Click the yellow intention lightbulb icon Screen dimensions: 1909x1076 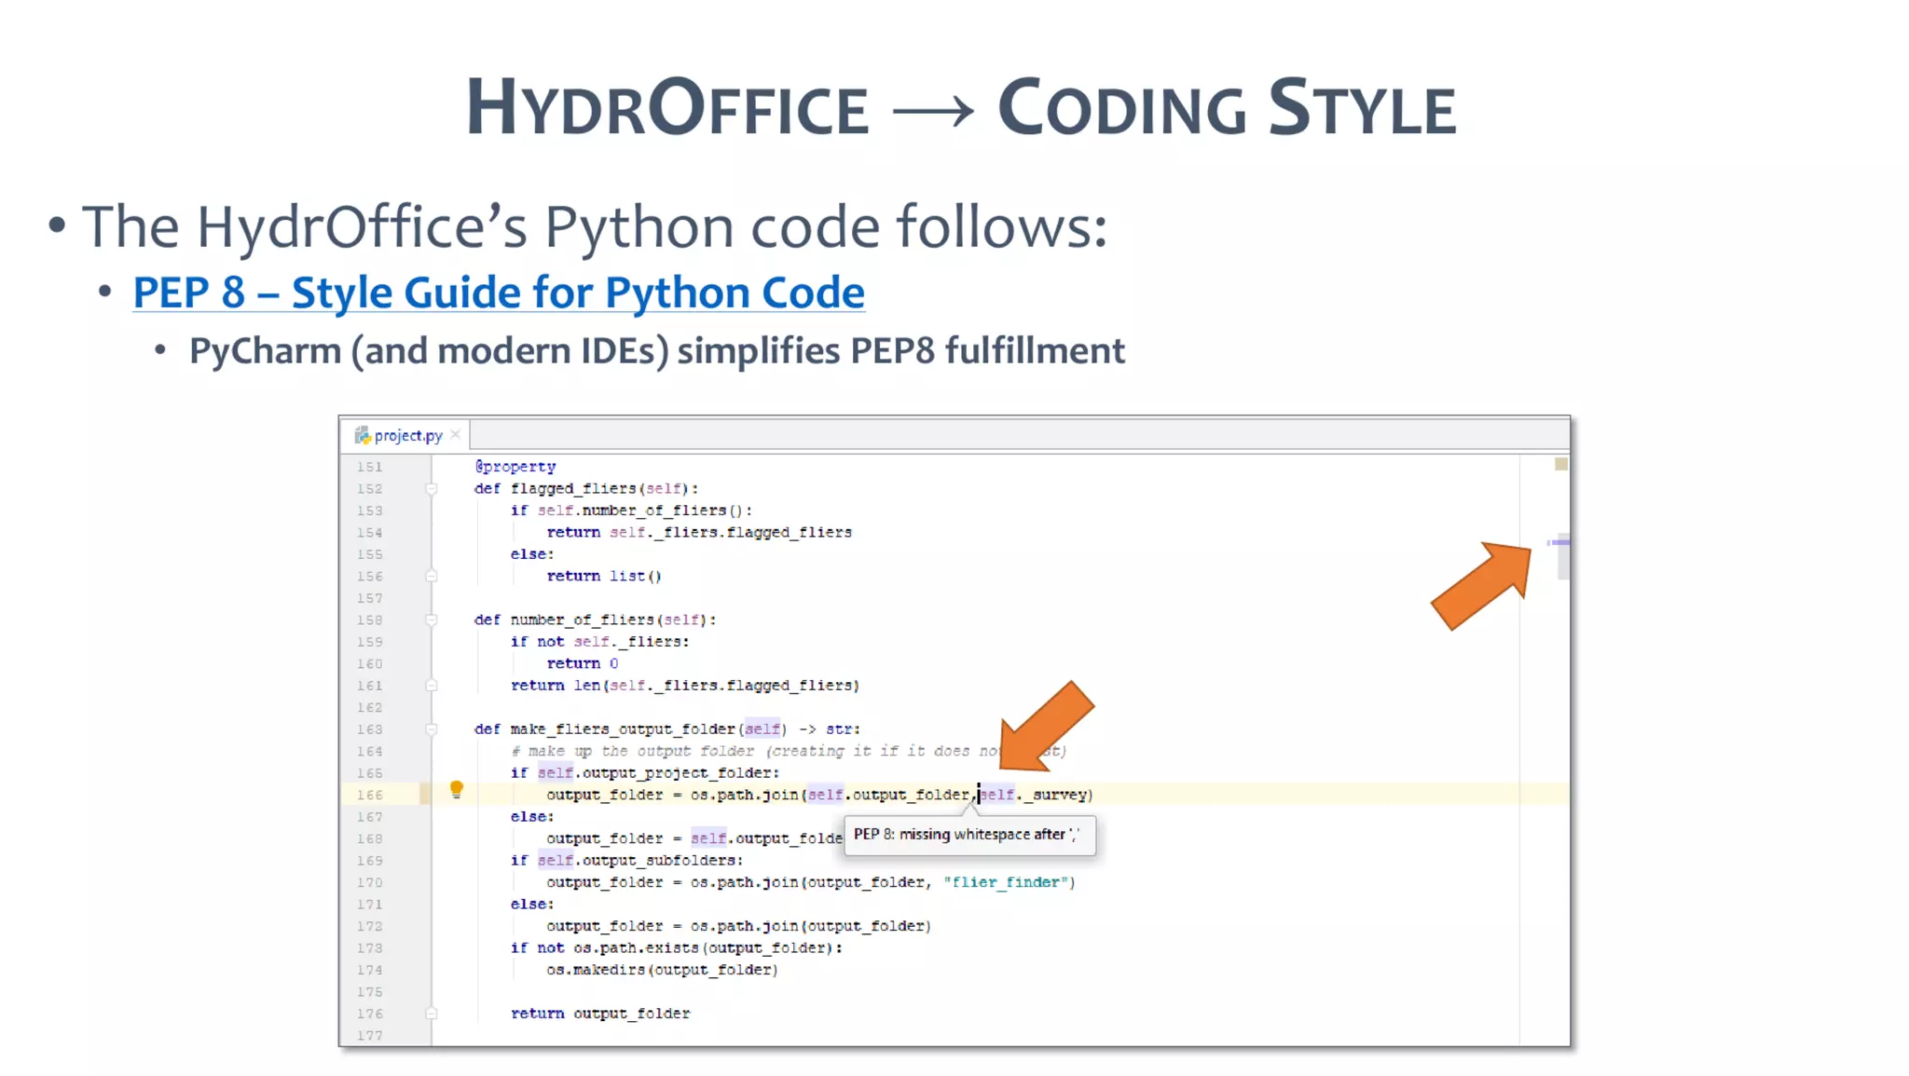pyautogui.click(x=456, y=790)
